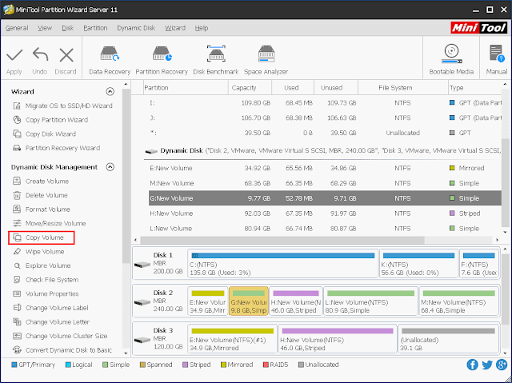Sort by Unused column header
The image size is (512, 383).
(x=336, y=88)
